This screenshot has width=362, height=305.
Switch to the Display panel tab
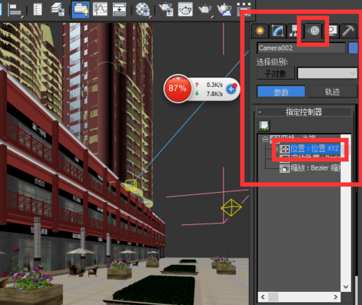pyautogui.click(x=332, y=31)
